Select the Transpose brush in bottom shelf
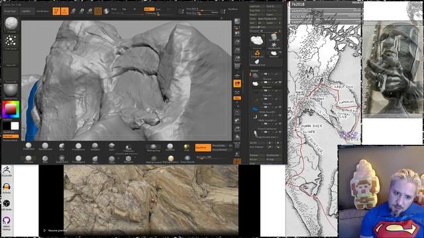This screenshot has width=424, height=238. (x=128, y=147)
